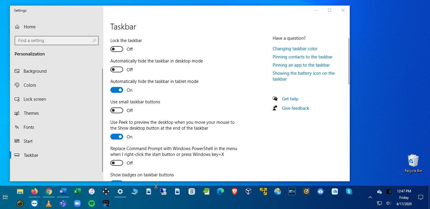Open Spotify from the taskbar
This screenshot has height=209, width=430.
(92, 203)
